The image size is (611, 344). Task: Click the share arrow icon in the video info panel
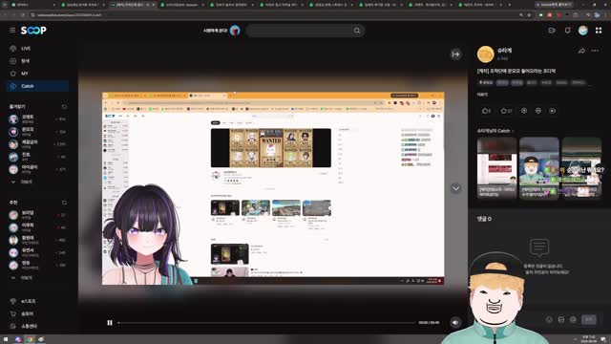tap(581, 51)
